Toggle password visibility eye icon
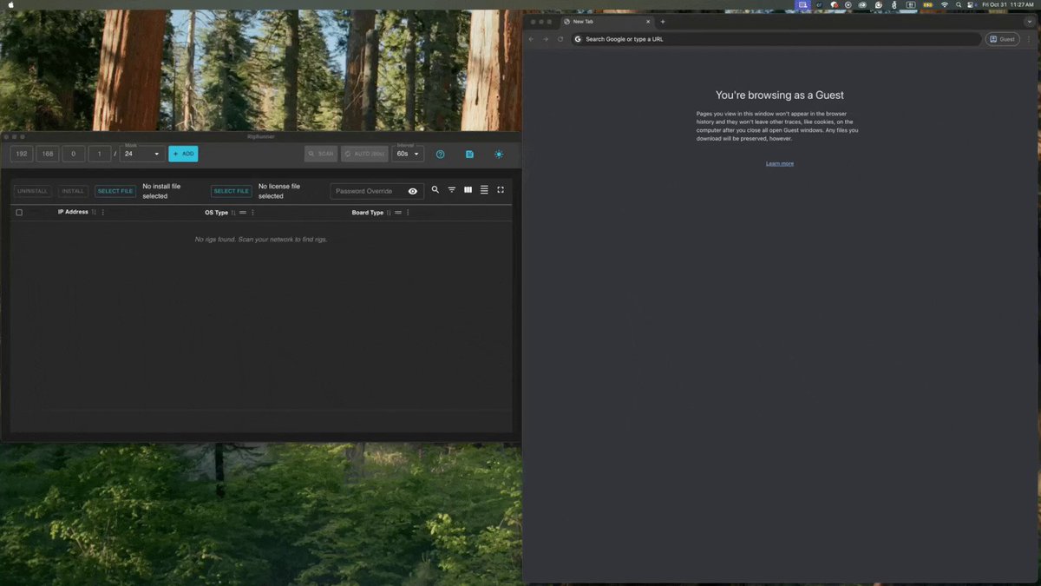 pyautogui.click(x=413, y=191)
